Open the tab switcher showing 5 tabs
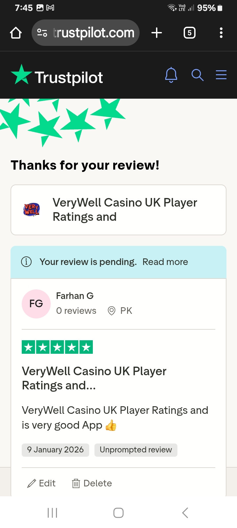Screen dimensions: 237x528 tap(189, 33)
